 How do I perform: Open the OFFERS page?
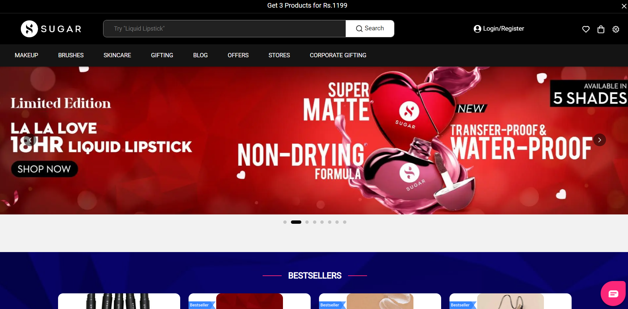tap(238, 55)
